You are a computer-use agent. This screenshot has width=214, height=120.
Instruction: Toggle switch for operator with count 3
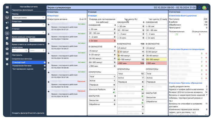point(143,103)
